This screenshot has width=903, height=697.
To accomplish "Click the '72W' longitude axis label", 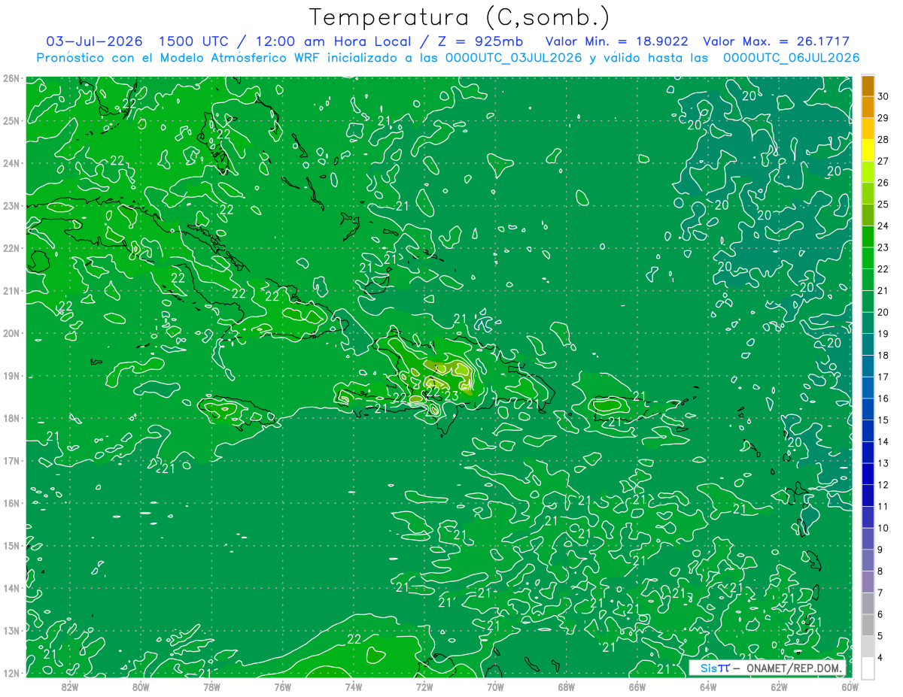I will pyautogui.click(x=424, y=686).
